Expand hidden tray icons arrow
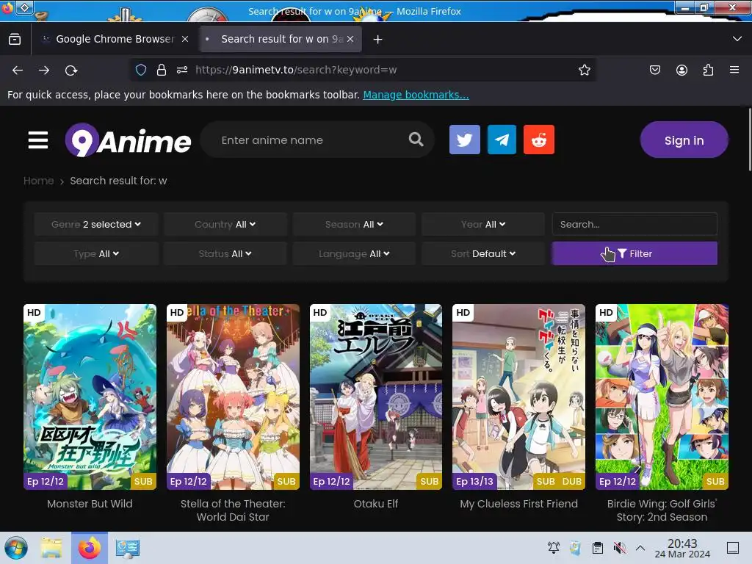752x564 pixels. 640,548
